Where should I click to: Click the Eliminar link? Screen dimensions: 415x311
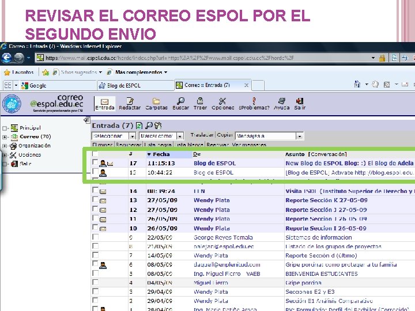[x=103, y=145]
